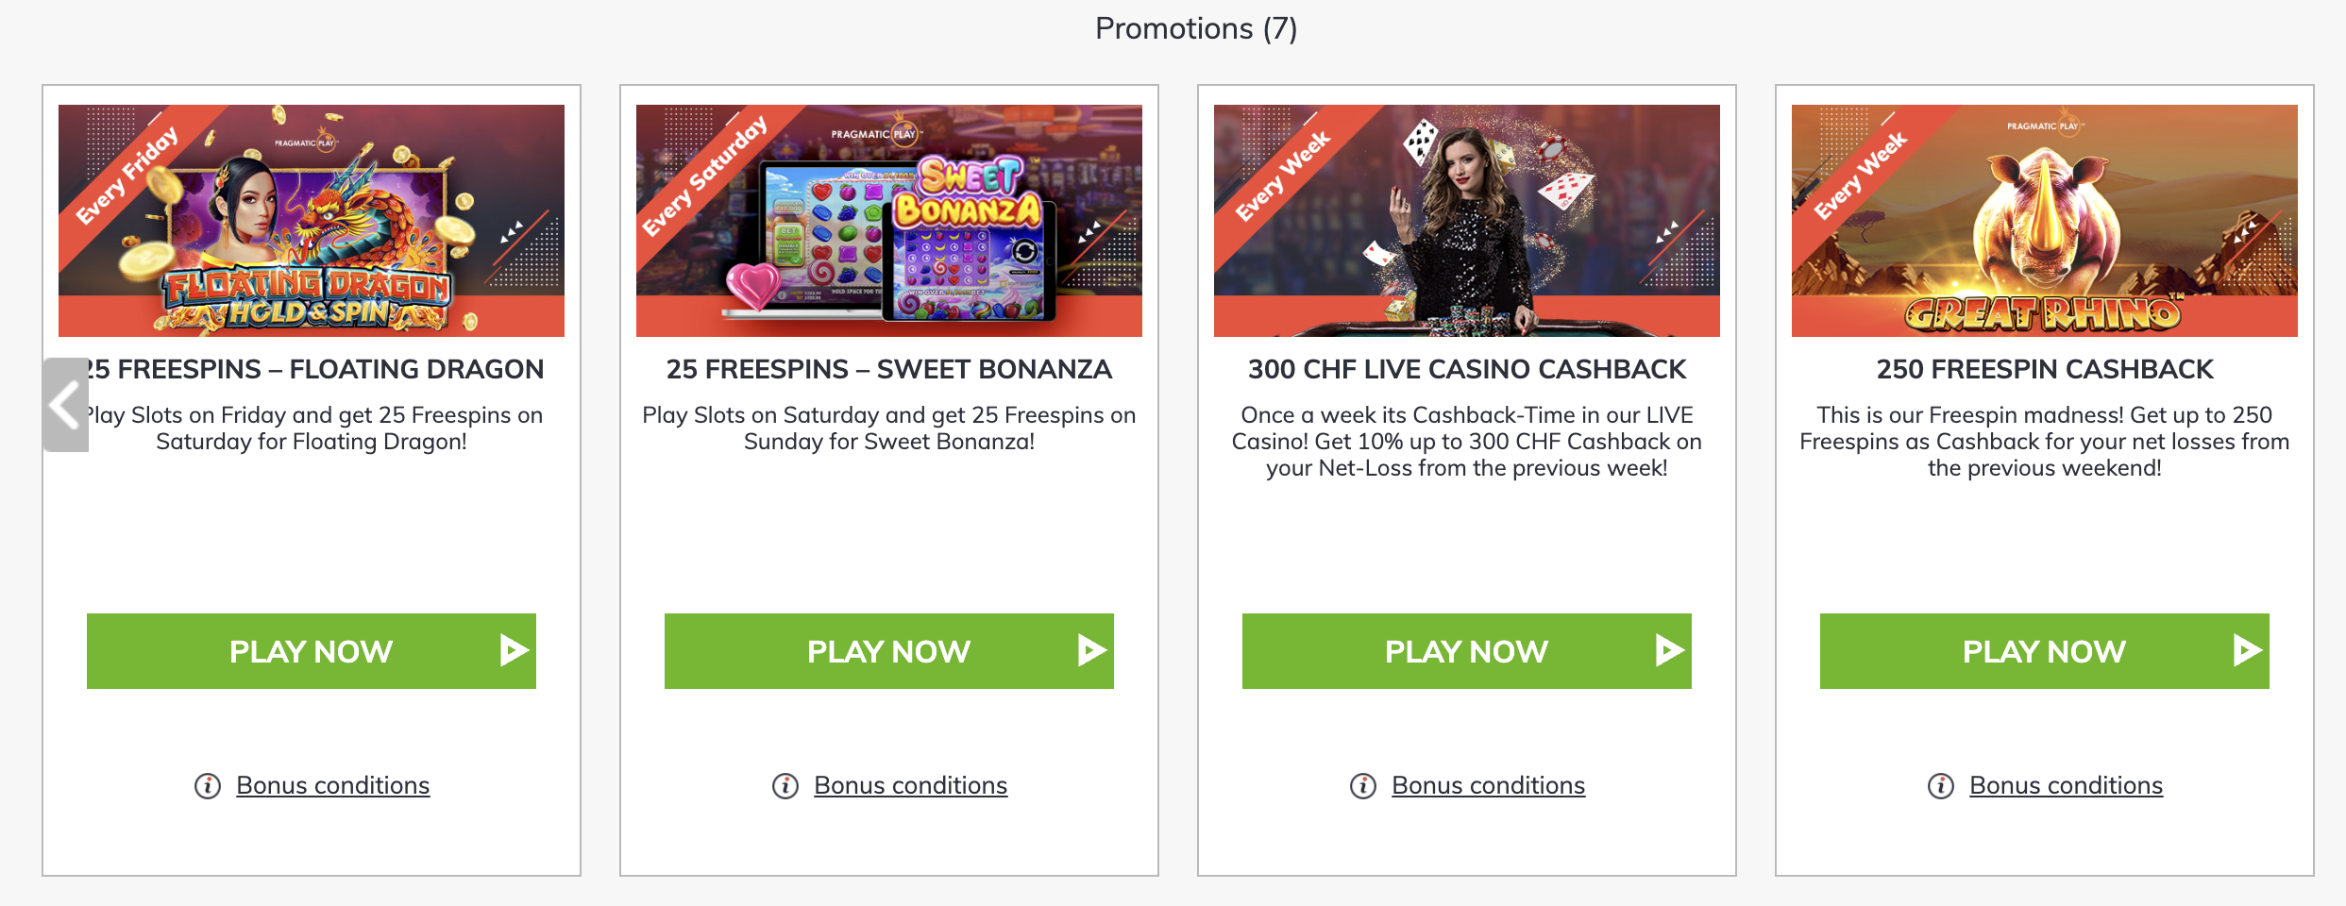The width and height of the screenshot is (2346, 906).
Task: Click the arrow icon inside Floating Dragon's Play Now button
Action: click(x=512, y=650)
